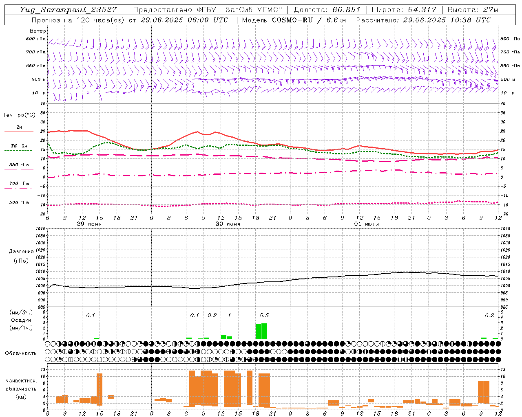The height and width of the screenshot is (417, 522).
Task: Click the tall orange convection bar on 29 июня
Action: [x=100, y=389]
